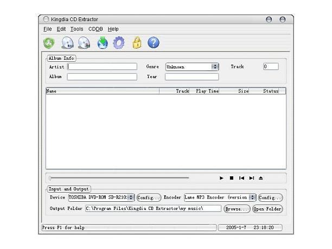Click the playback position slider thumb
This screenshot has height=249, width=332.
point(50,178)
